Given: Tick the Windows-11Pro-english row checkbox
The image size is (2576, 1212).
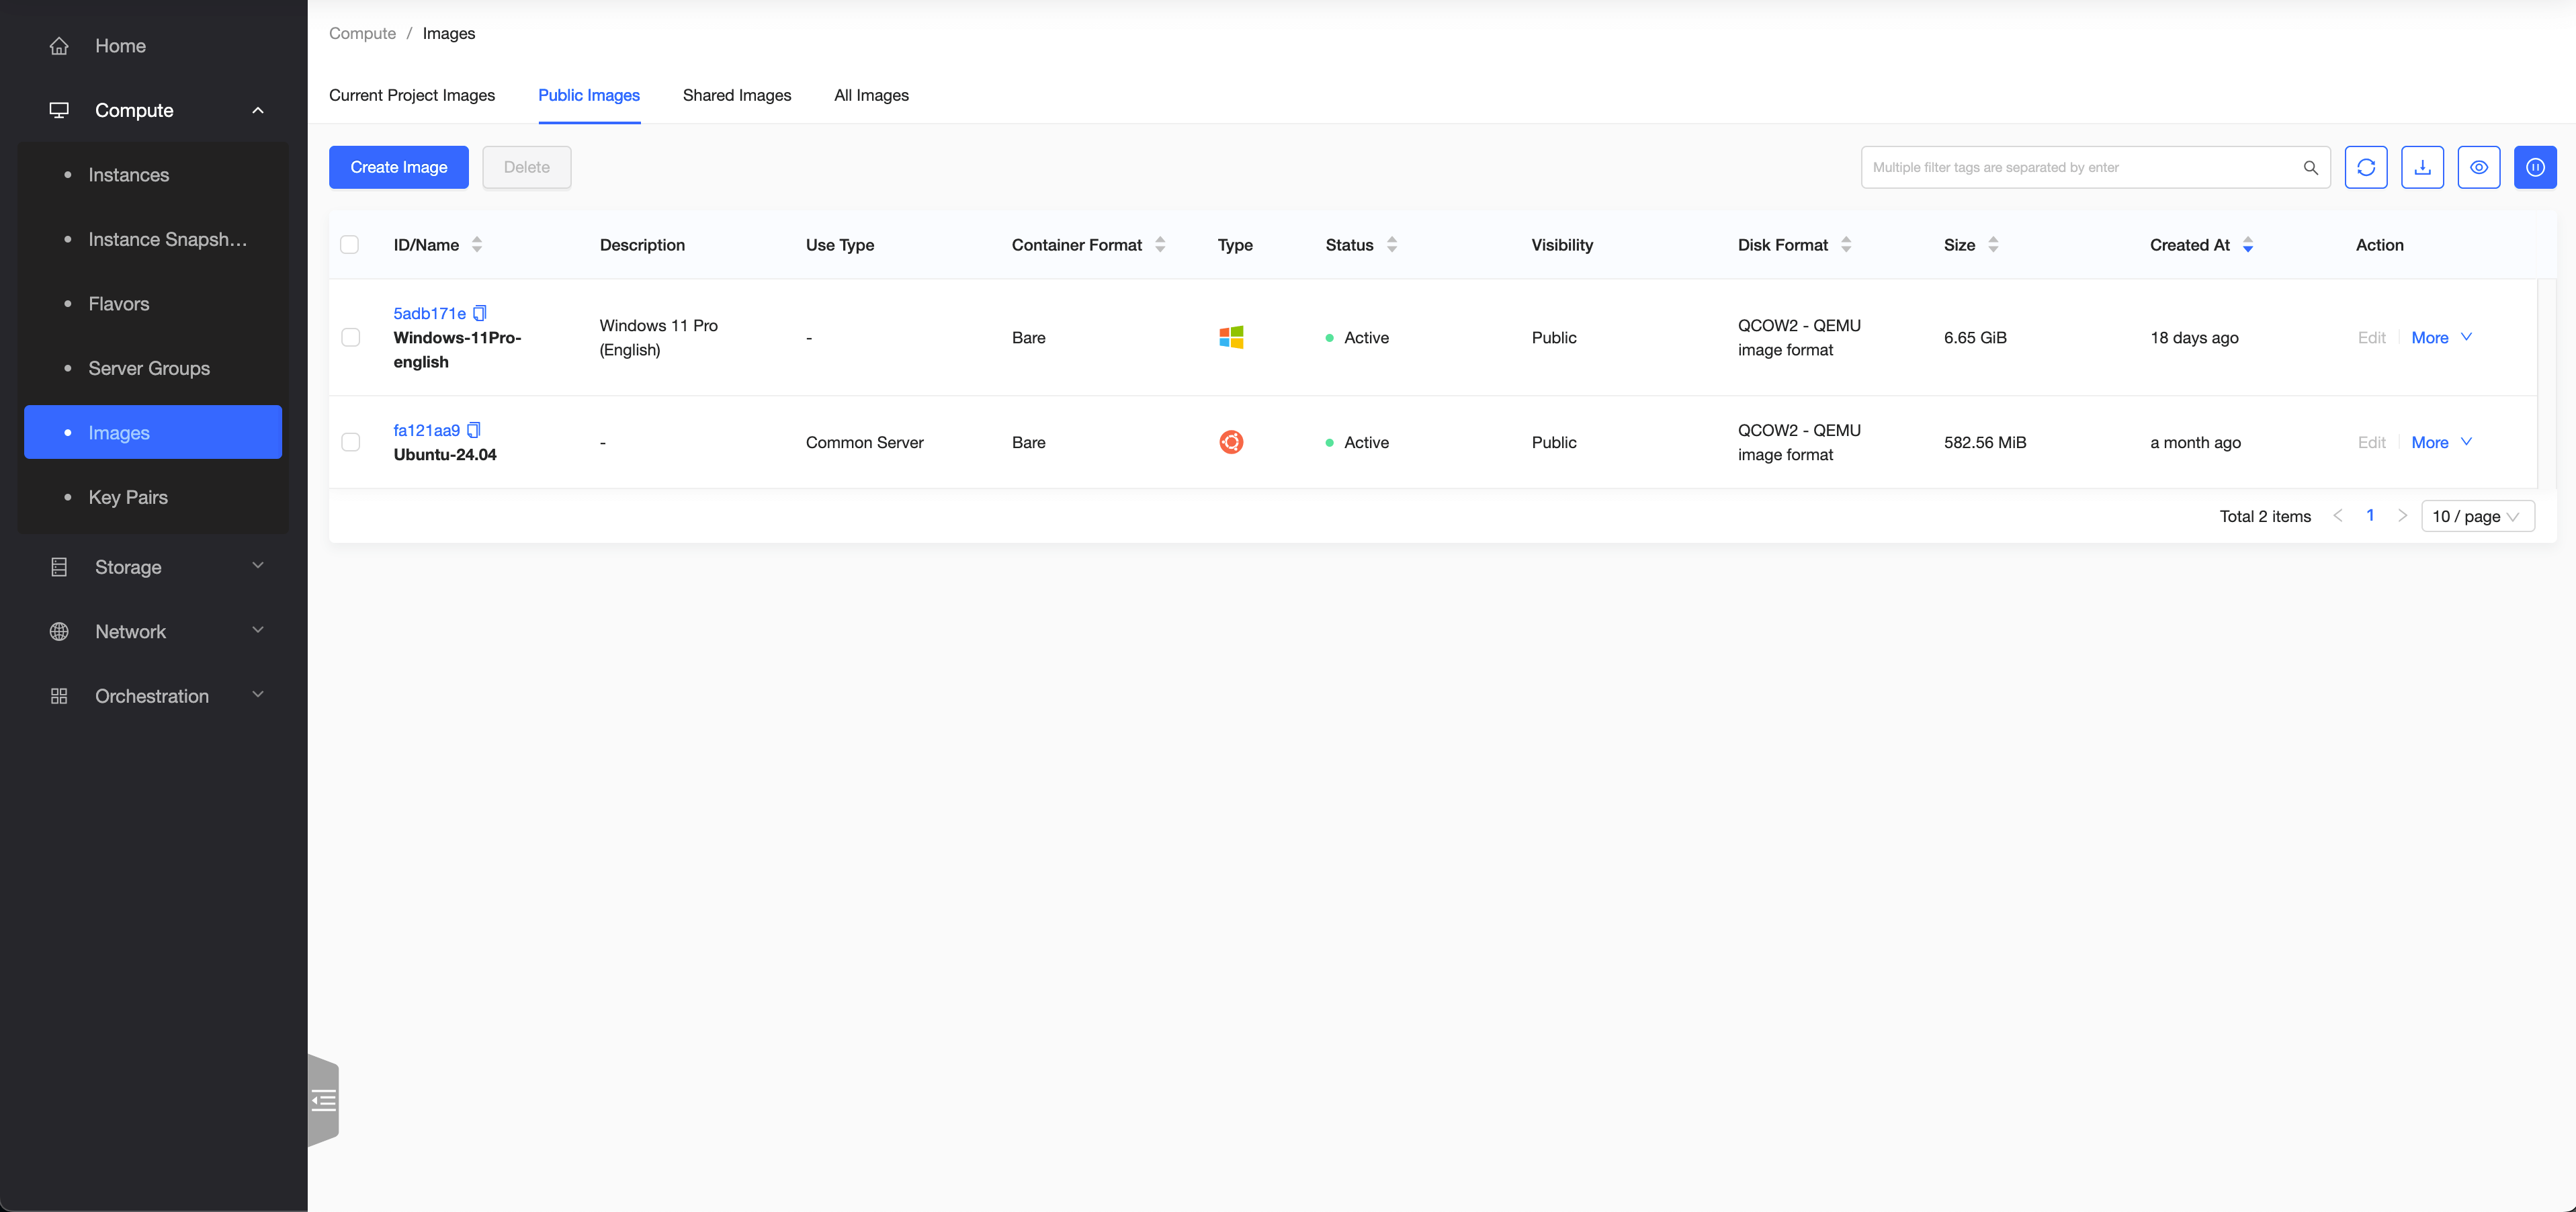Looking at the screenshot, I should click(x=351, y=337).
